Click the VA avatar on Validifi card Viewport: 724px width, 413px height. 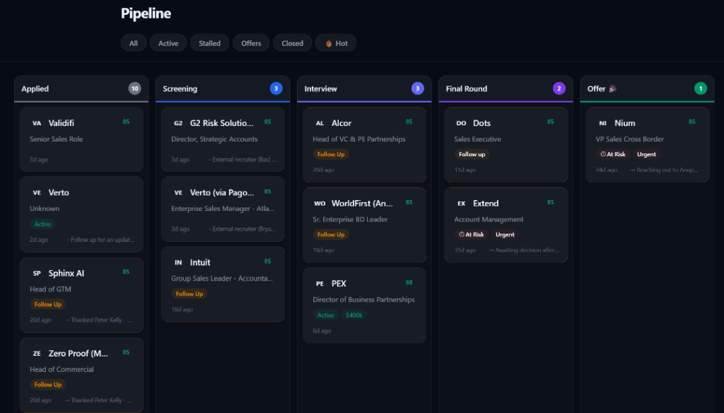pos(37,123)
